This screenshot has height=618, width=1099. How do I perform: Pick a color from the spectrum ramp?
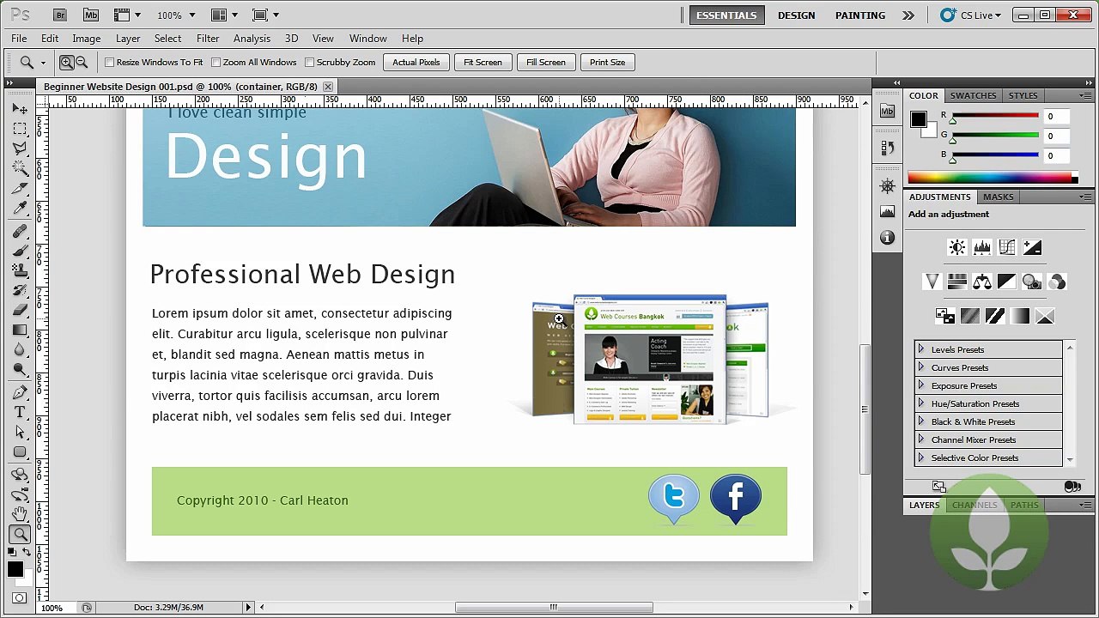[x=990, y=178]
